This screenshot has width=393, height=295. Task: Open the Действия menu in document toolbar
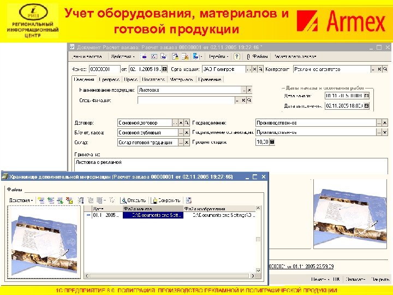point(123,57)
